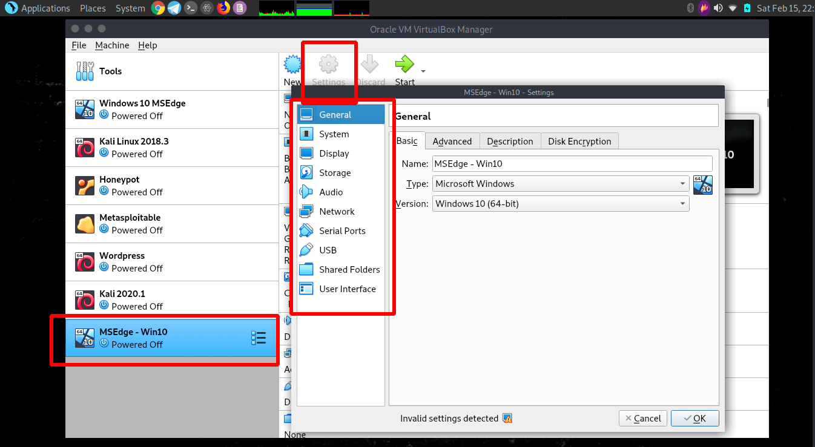Click the Cancel button
The image size is (815, 447).
(643, 418)
